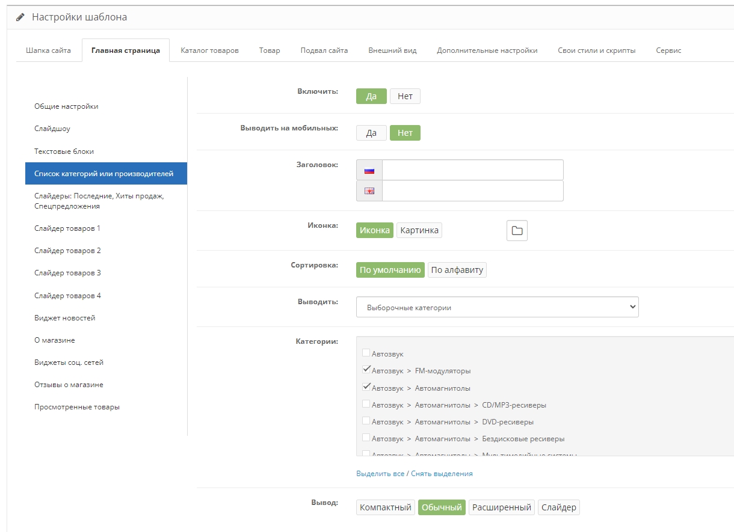This screenshot has height=532, width=734.
Task: Click the Снять выделения link
Action: pos(442,474)
